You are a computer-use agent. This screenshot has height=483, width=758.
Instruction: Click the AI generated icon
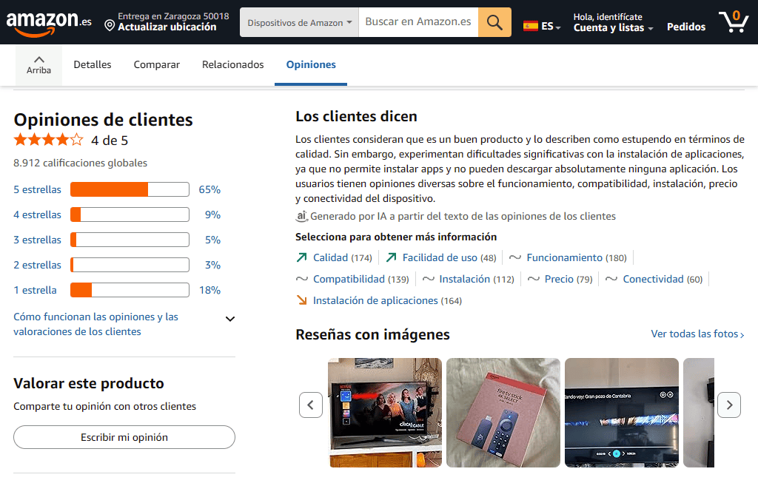click(x=302, y=216)
